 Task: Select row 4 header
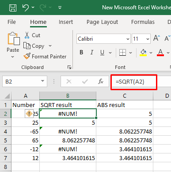pos(5,131)
